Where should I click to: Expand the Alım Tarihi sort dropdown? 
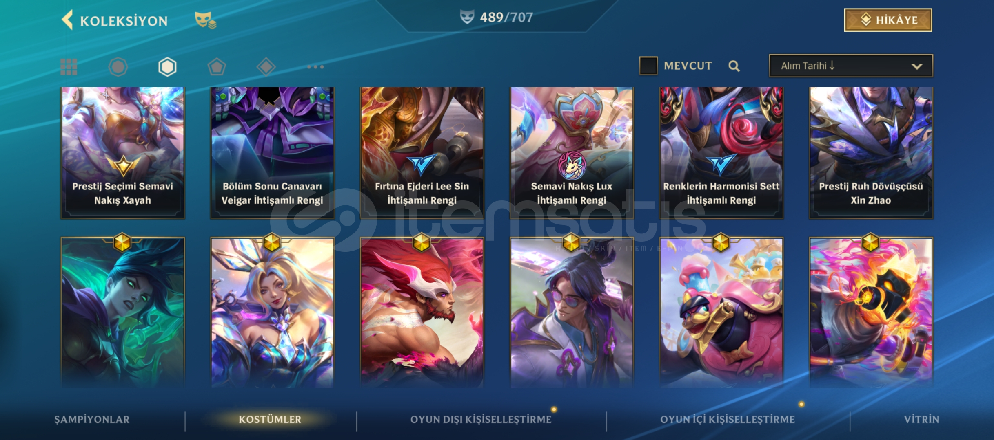851,66
